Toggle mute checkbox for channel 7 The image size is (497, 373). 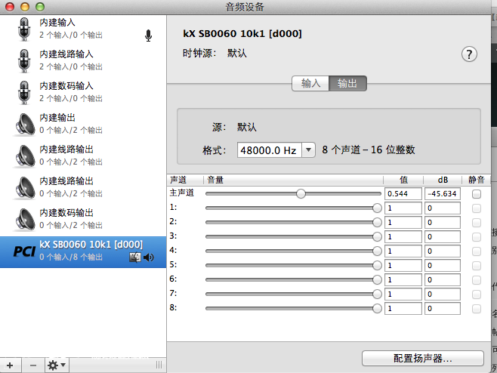click(x=477, y=294)
